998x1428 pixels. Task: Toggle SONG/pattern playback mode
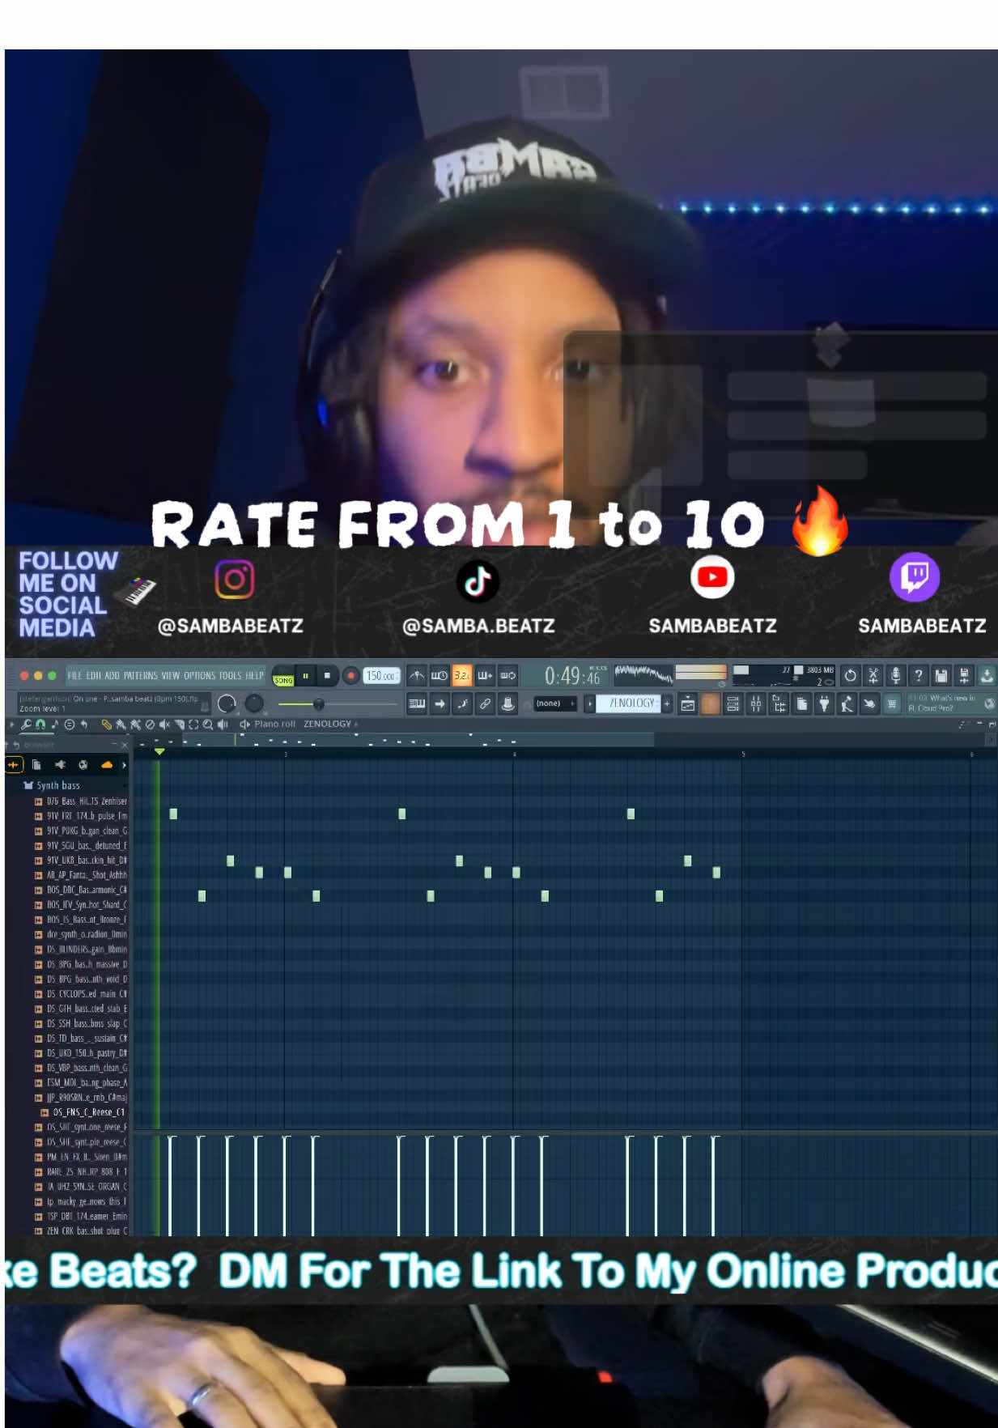pyautogui.click(x=283, y=676)
